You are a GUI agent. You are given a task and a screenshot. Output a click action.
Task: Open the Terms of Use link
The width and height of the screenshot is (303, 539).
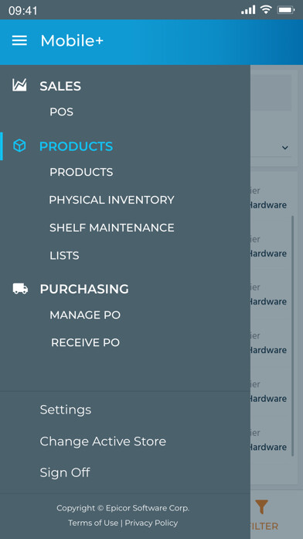93,523
